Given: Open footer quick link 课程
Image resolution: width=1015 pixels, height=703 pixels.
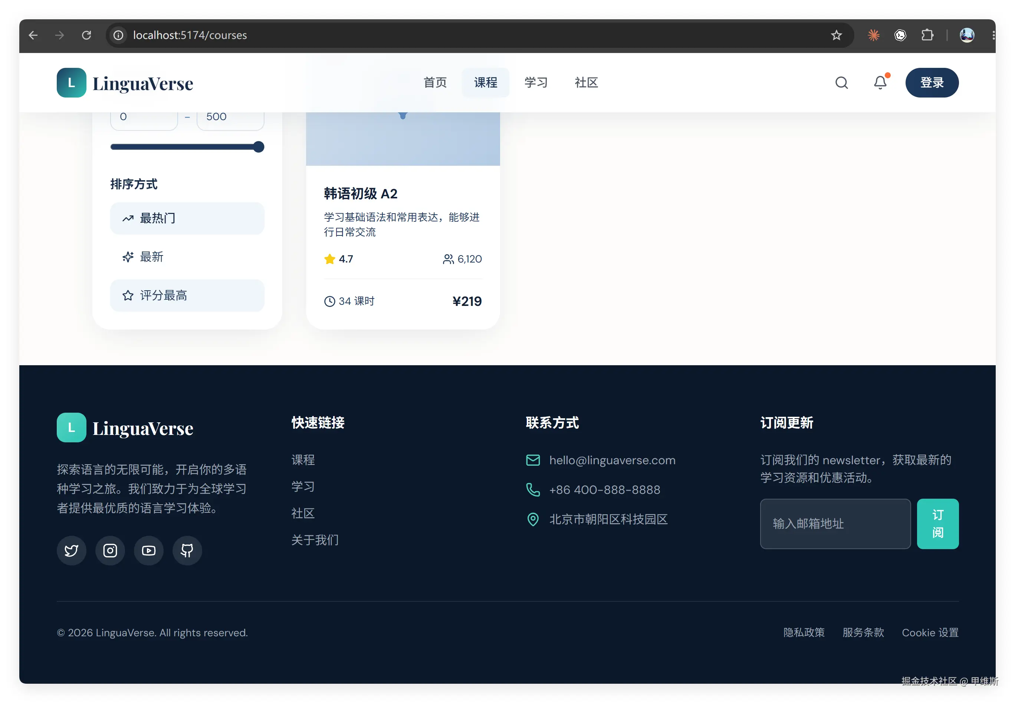Looking at the screenshot, I should (x=303, y=460).
